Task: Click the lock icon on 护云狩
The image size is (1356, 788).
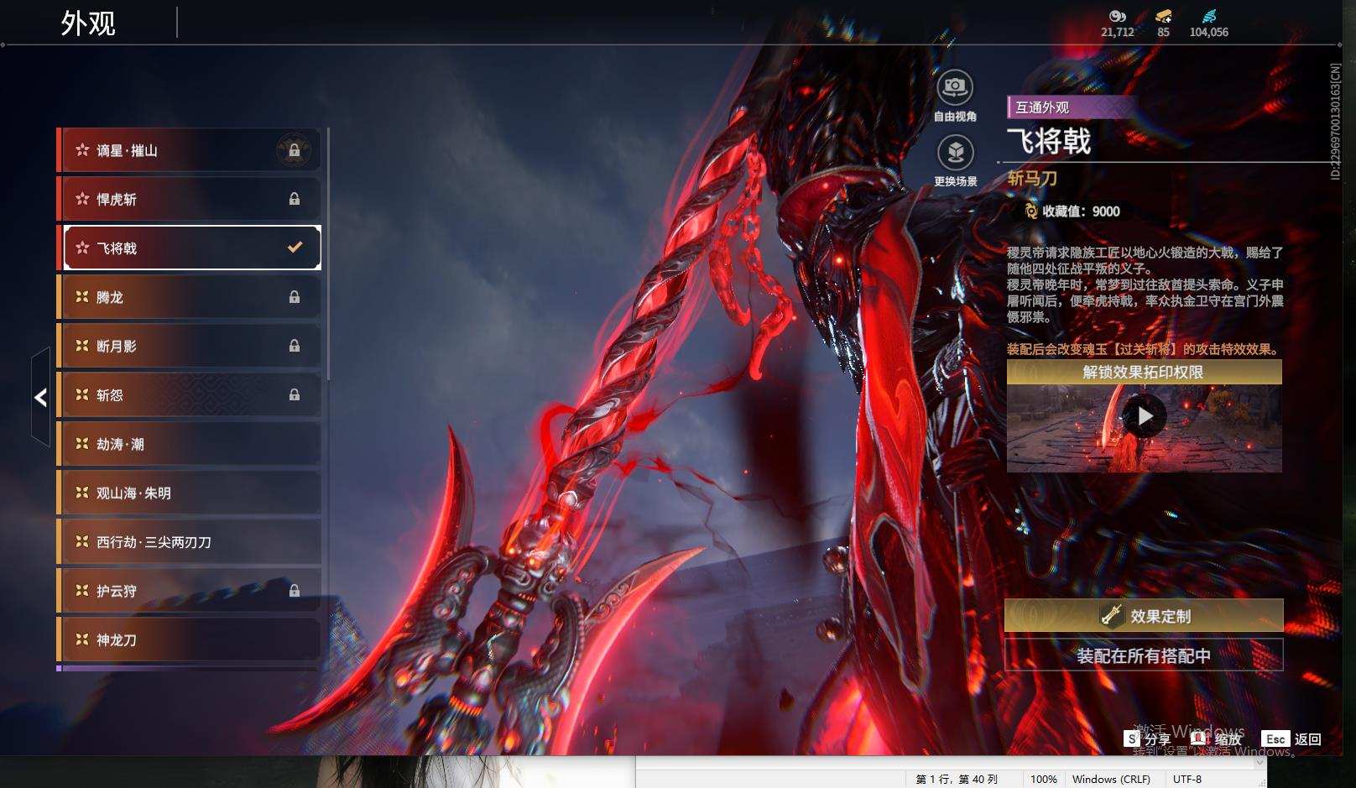Action: 295,591
